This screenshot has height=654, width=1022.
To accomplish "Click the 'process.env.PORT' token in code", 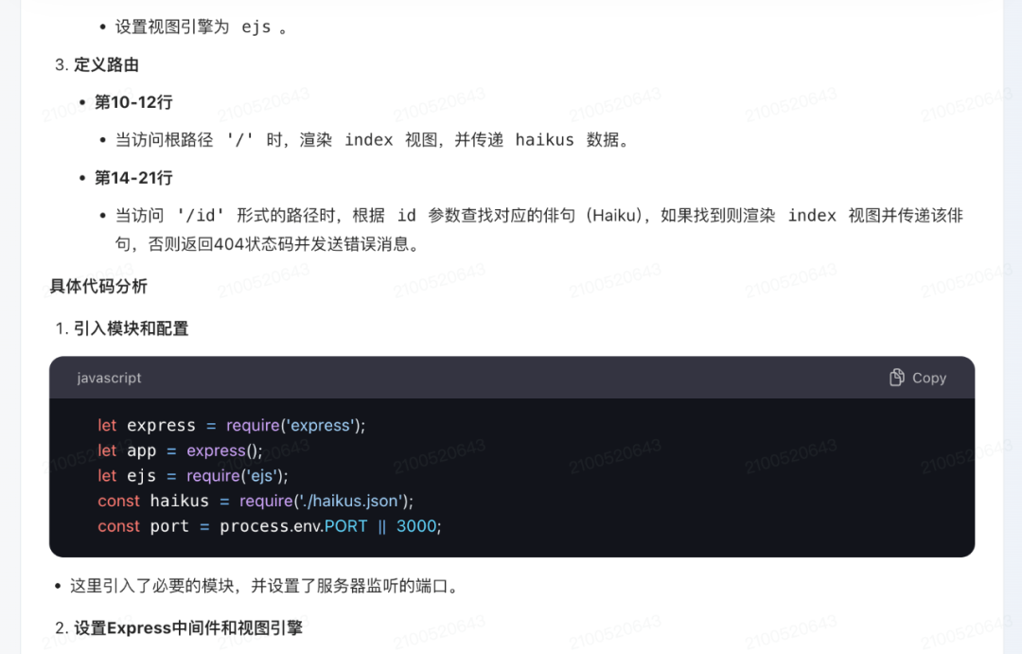I will (x=297, y=526).
